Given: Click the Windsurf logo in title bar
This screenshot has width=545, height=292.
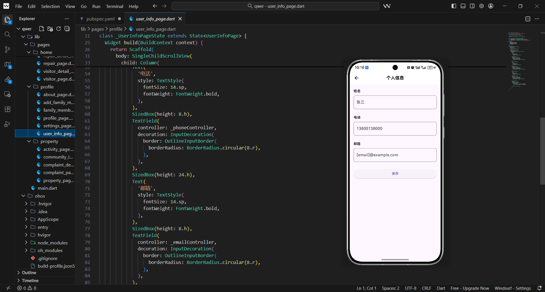Looking at the screenshot, I should [x=6, y=6].
